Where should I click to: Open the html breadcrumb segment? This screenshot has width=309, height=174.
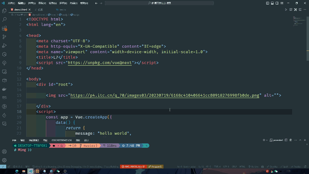click(x=52, y=15)
